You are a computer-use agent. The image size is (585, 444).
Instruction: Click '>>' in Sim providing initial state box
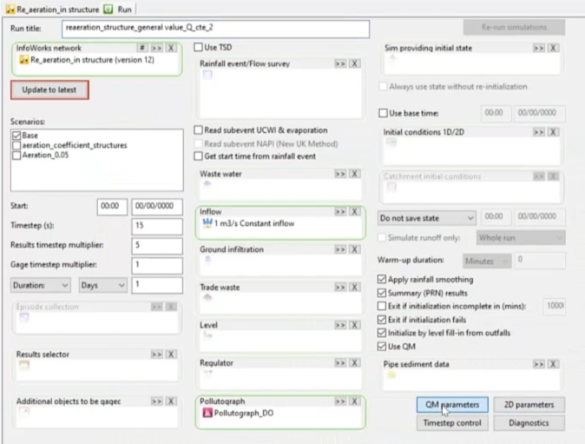(x=538, y=48)
